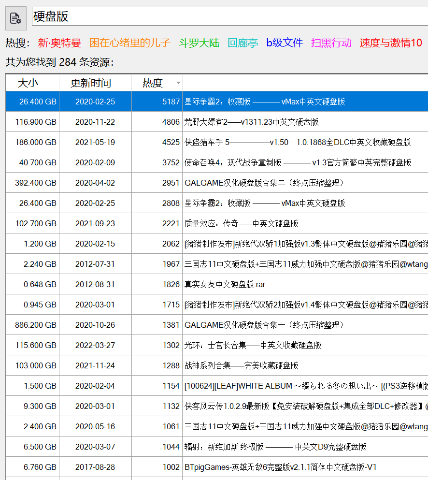
Task: Click date cell 2012-07-31
Action: (95, 264)
